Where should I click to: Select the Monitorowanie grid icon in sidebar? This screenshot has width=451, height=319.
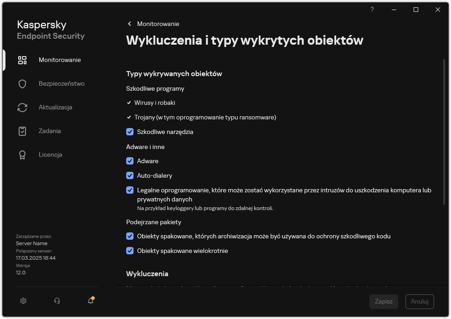pyautogui.click(x=22, y=60)
